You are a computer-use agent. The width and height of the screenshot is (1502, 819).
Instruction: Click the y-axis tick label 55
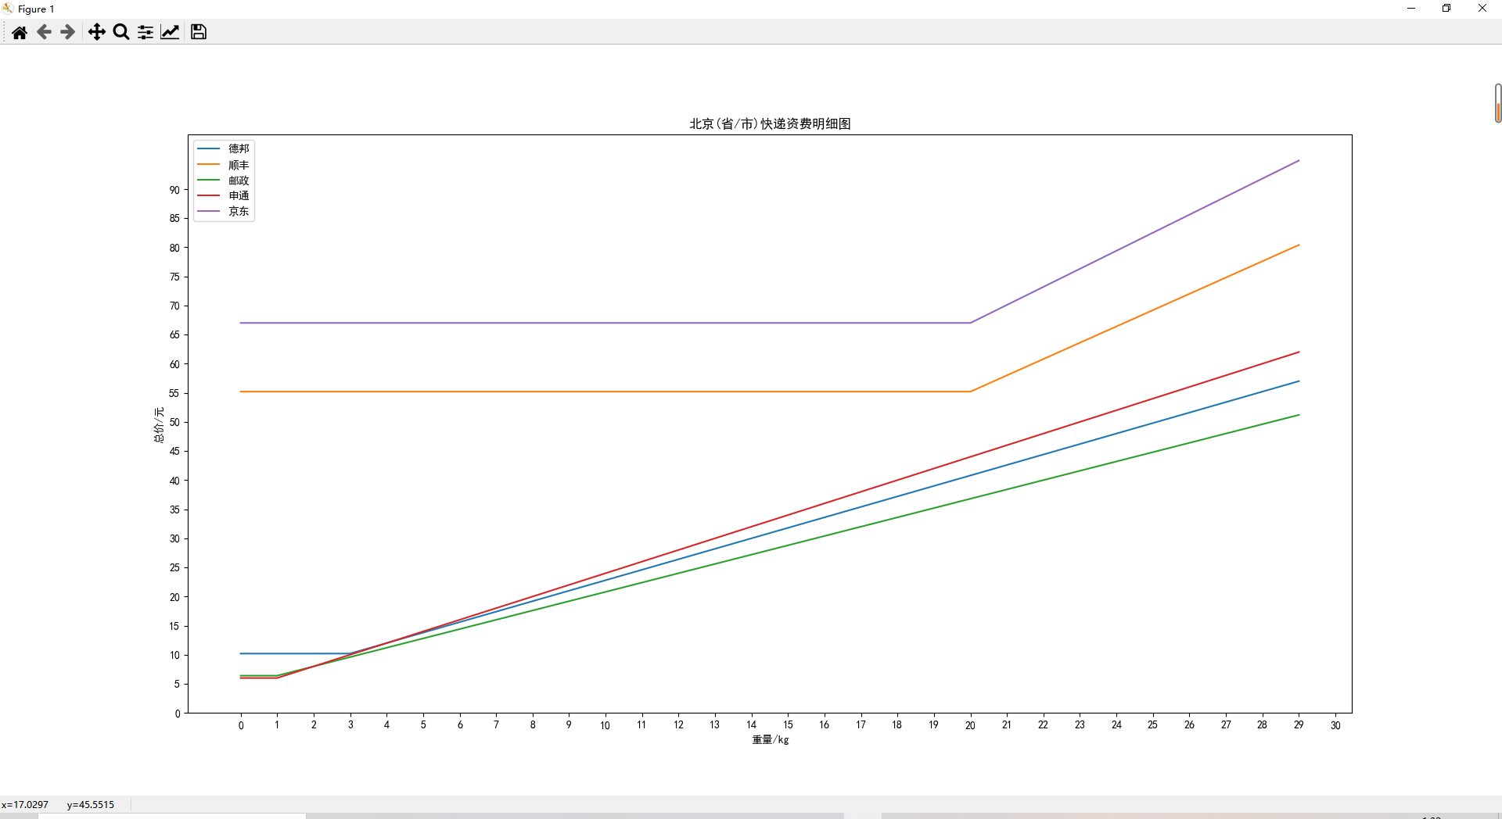pyautogui.click(x=174, y=393)
